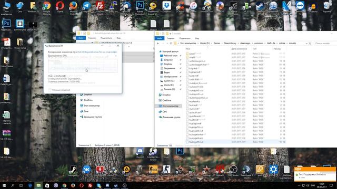Select cstrike in the address breadcrumb

[x=282, y=43]
